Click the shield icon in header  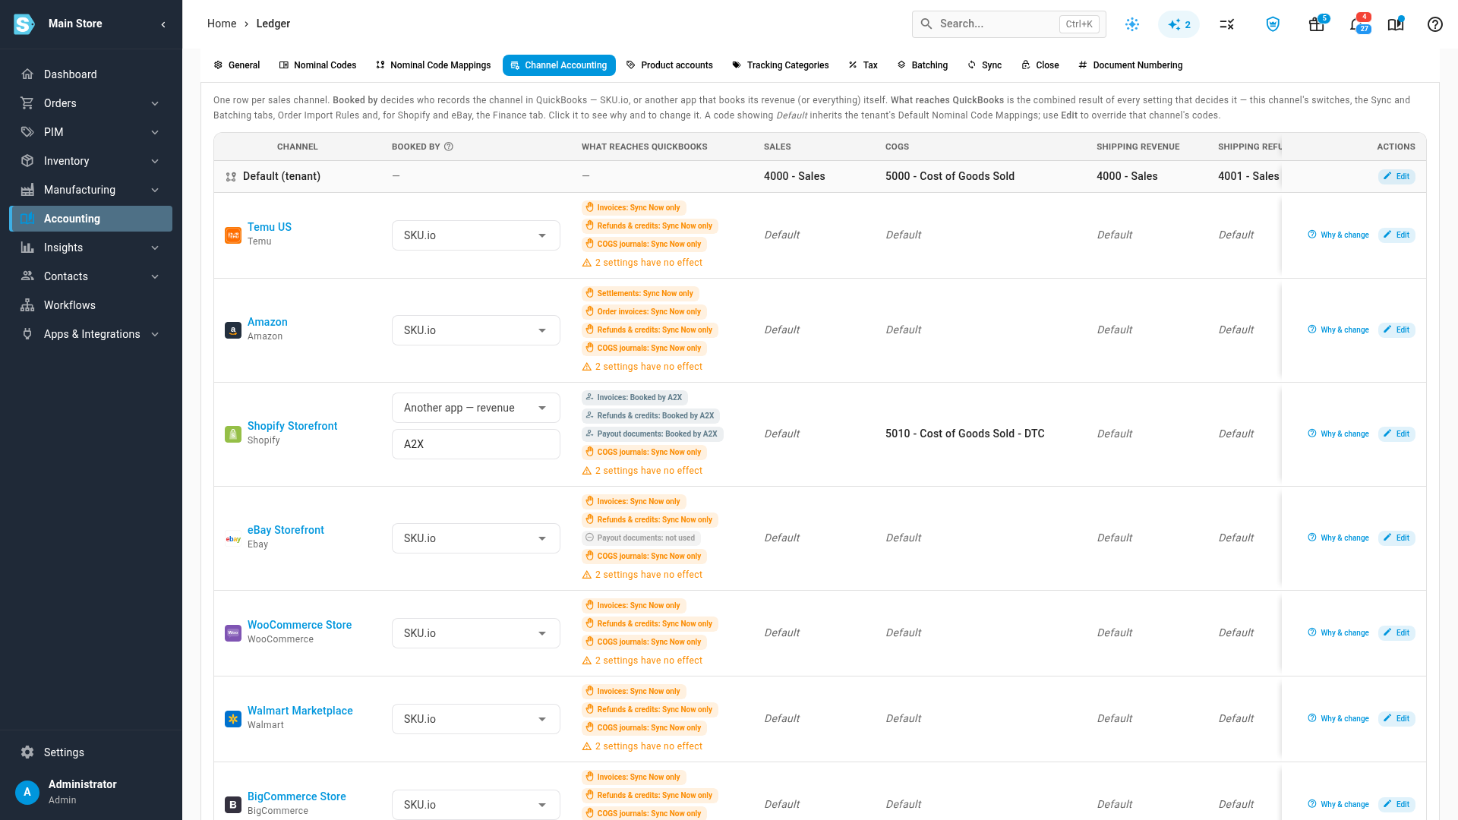tap(1273, 24)
